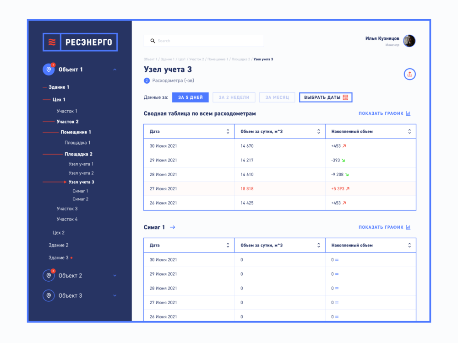Click 26 Июня 2021 in summary table
Screen dimensions: 458x343
point(164,203)
